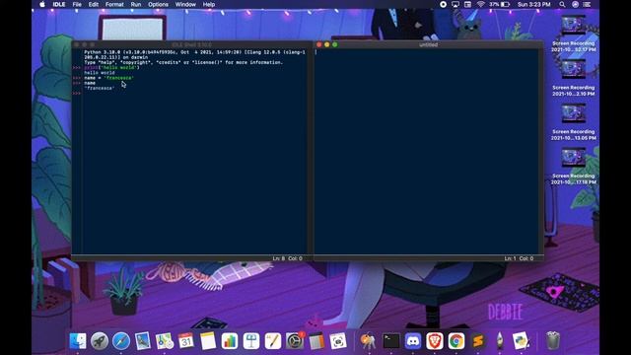
Task: Open the Screenshot app in the dock
Action: 338,341
